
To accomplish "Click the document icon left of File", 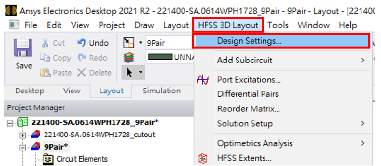I will pyautogui.click(x=14, y=25).
